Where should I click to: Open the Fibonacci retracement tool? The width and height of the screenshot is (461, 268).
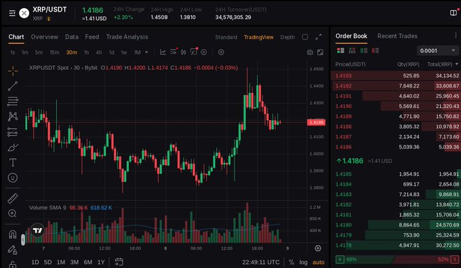[13, 101]
